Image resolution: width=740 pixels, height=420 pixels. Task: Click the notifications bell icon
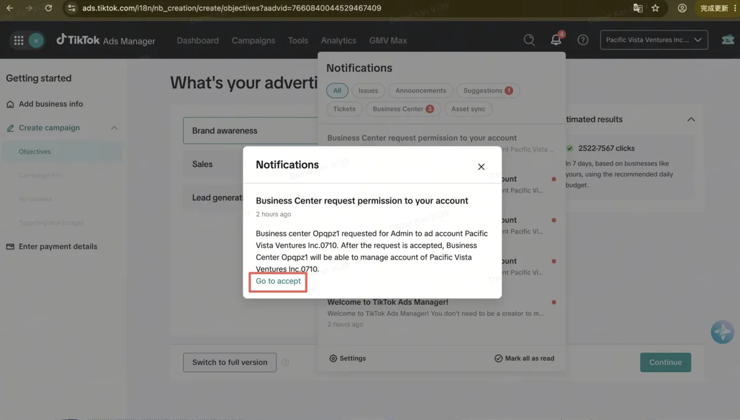tap(556, 40)
